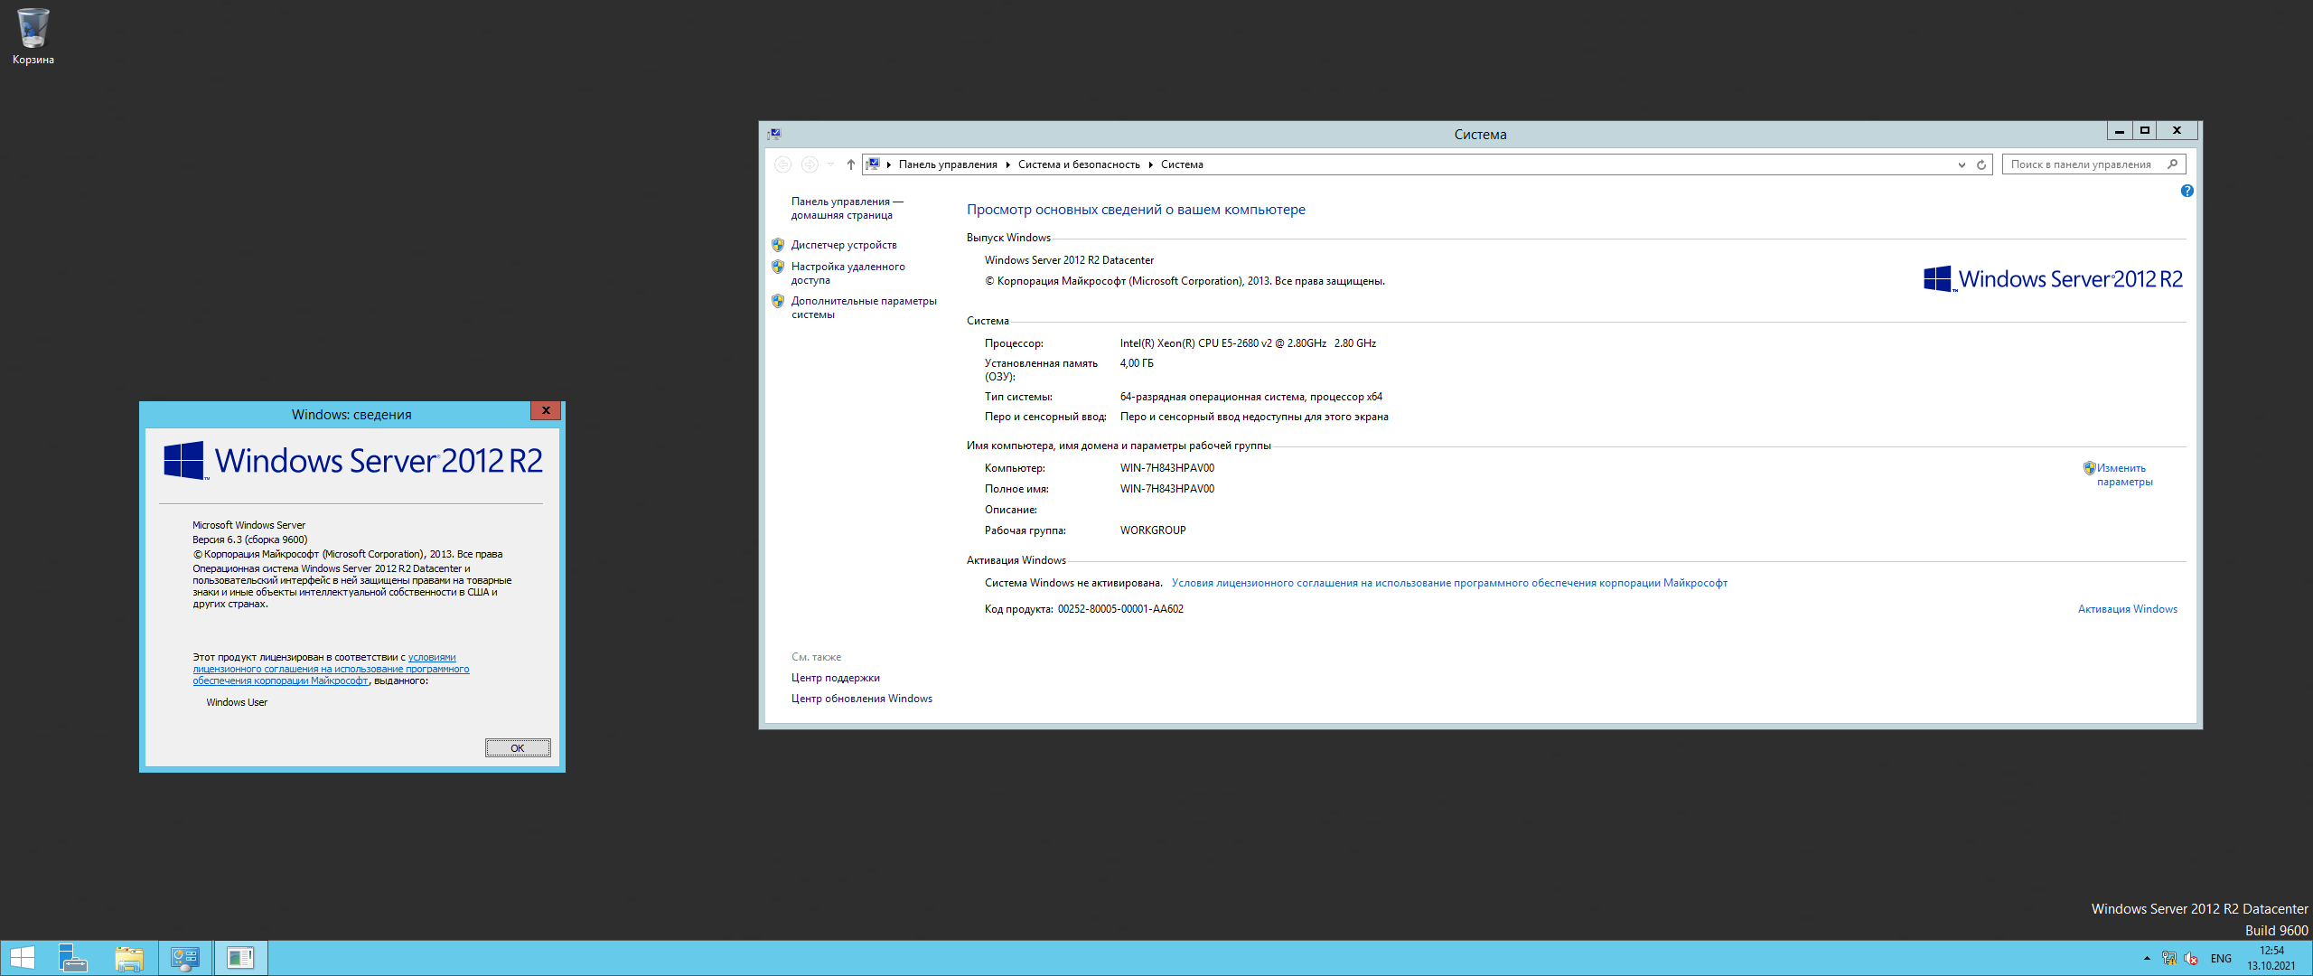This screenshot has height=976, width=2313.
Task: Select Control Panel taskbar button
Action: point(185,958)
